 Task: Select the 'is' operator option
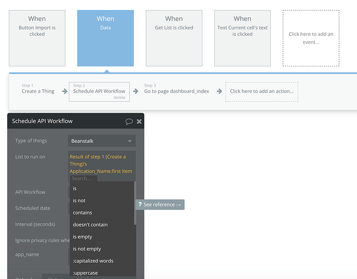(x=102, y=189)
